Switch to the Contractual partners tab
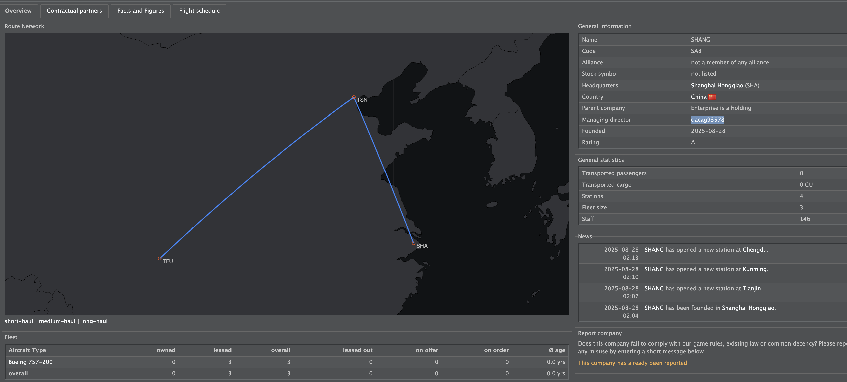 pyautogui.click(x=74, y=11)
